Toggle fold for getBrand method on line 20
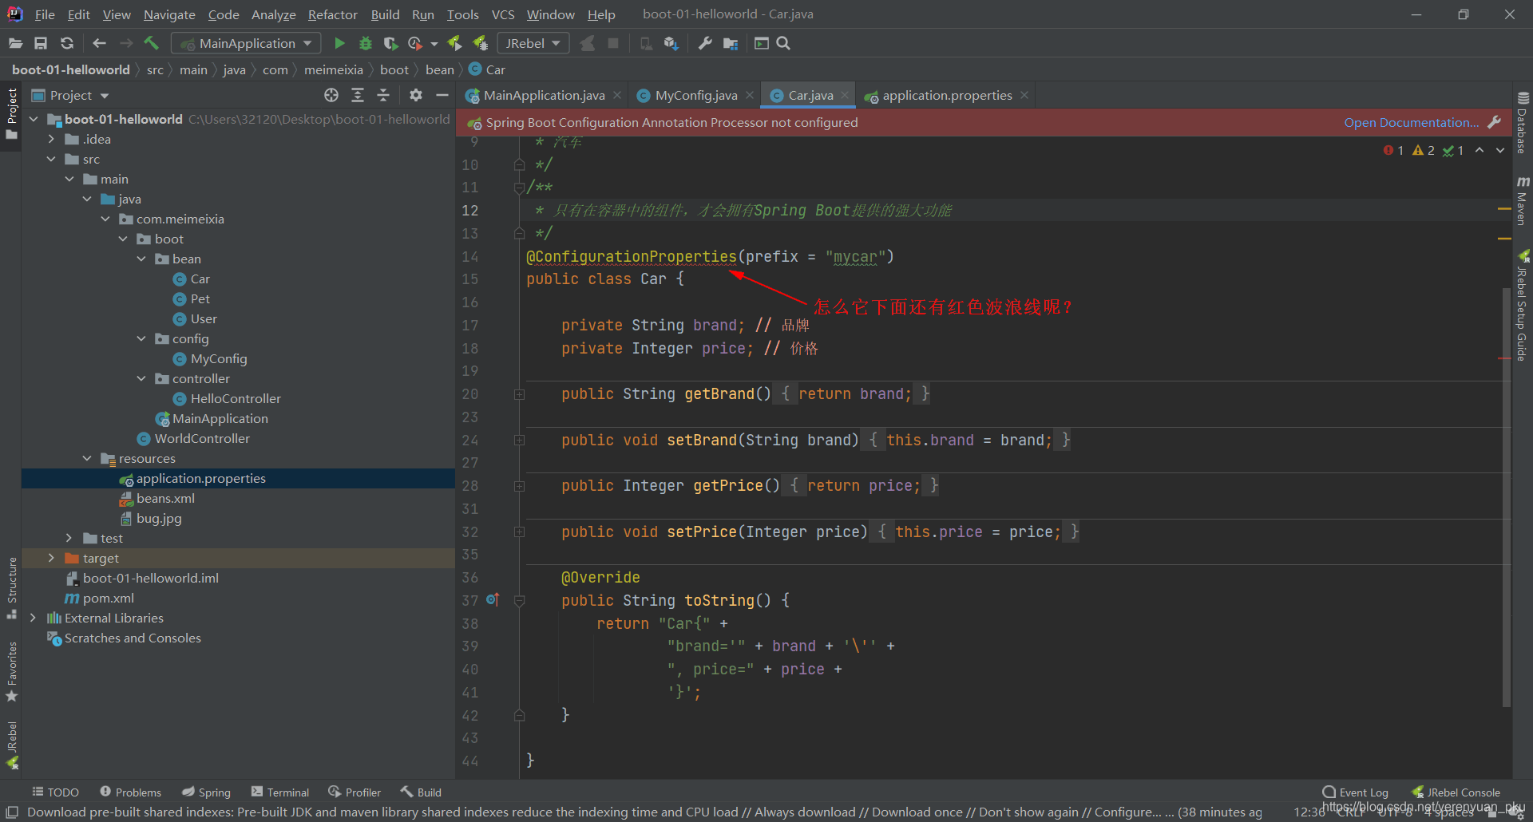Image resolution: width=1533 pixels, height=822 pixels. (519, 394)
